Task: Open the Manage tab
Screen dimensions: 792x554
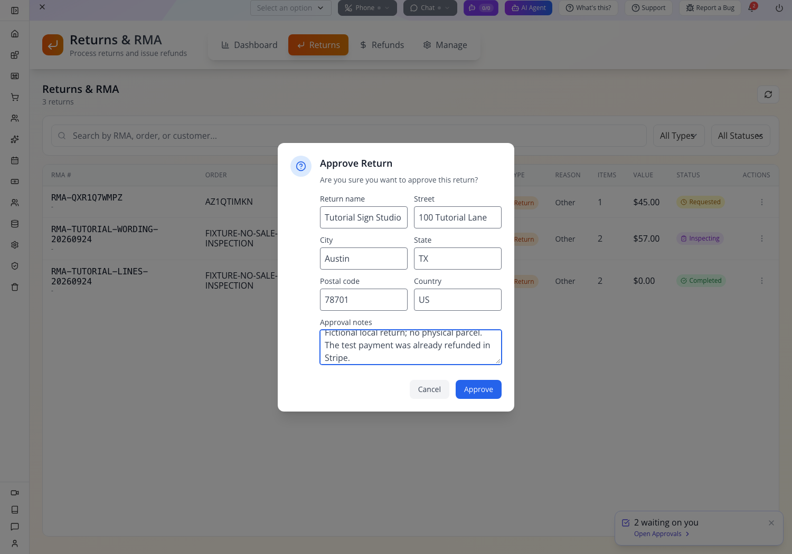Action: 445,45
